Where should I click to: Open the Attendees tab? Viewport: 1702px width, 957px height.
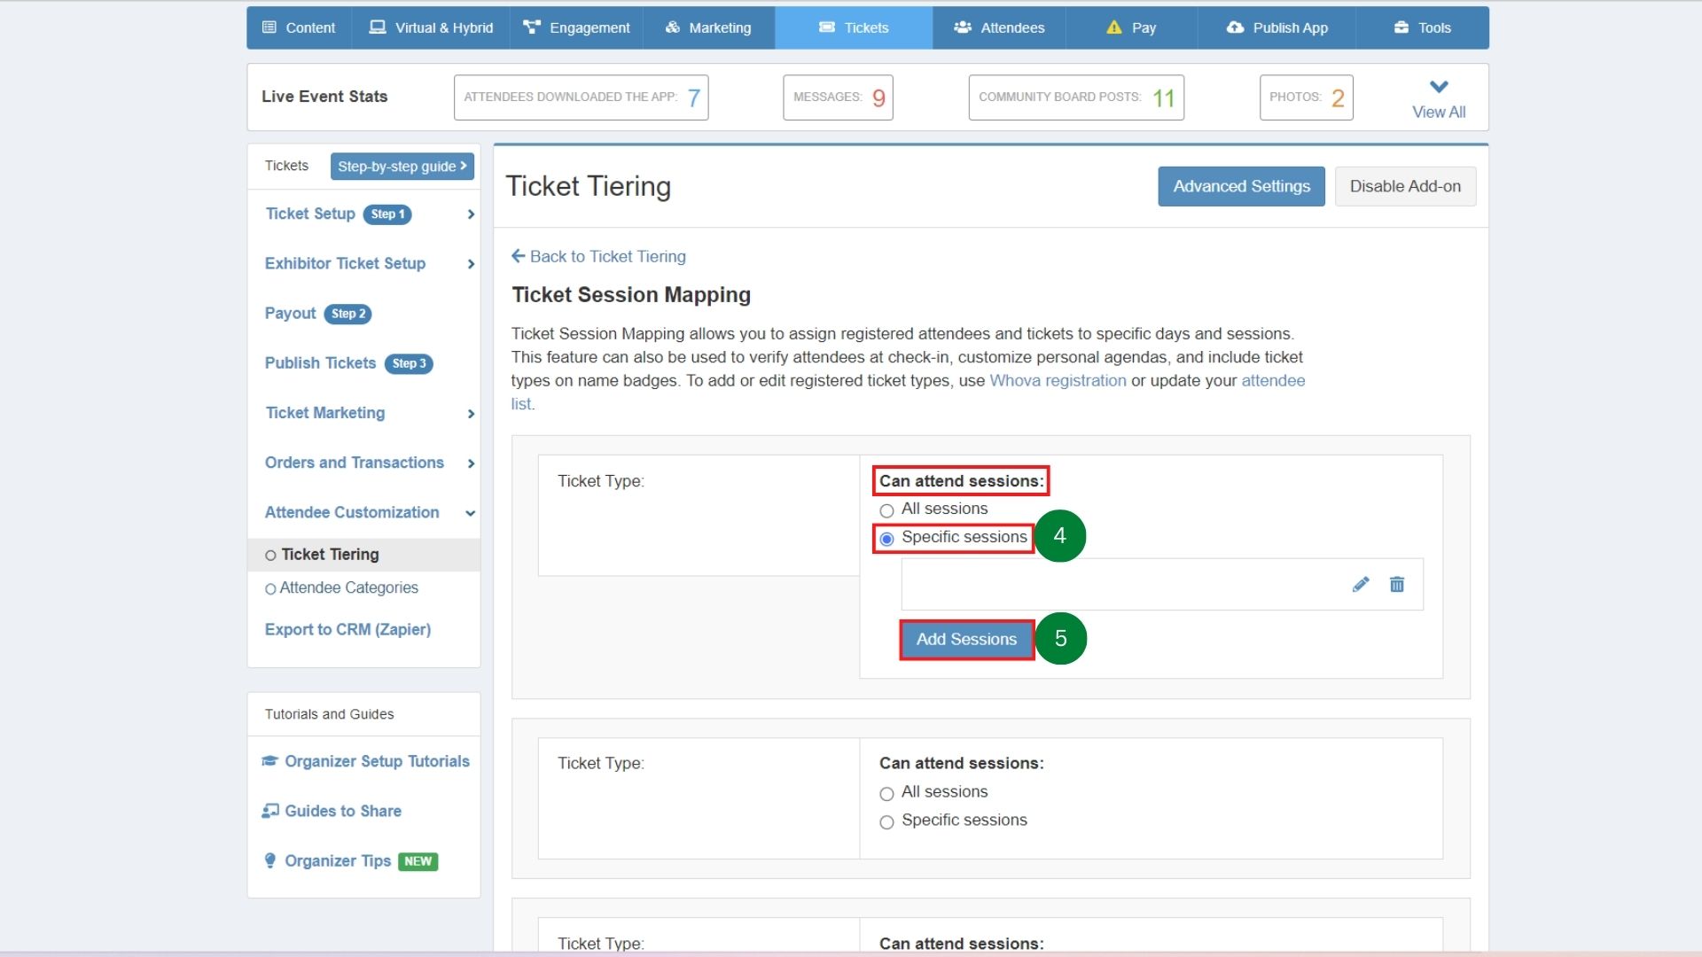999,27
